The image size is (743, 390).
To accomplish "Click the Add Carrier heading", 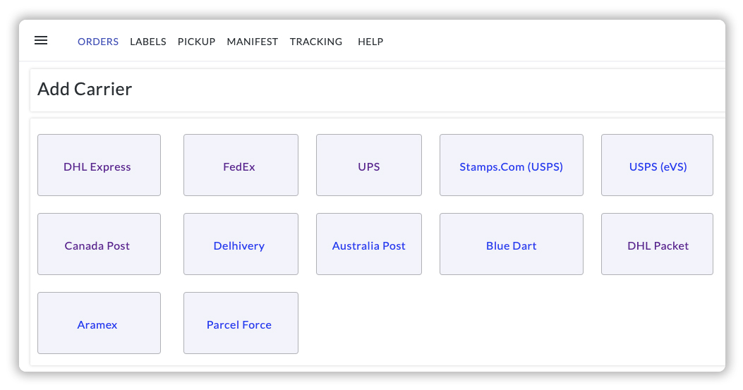I will 85,89.
